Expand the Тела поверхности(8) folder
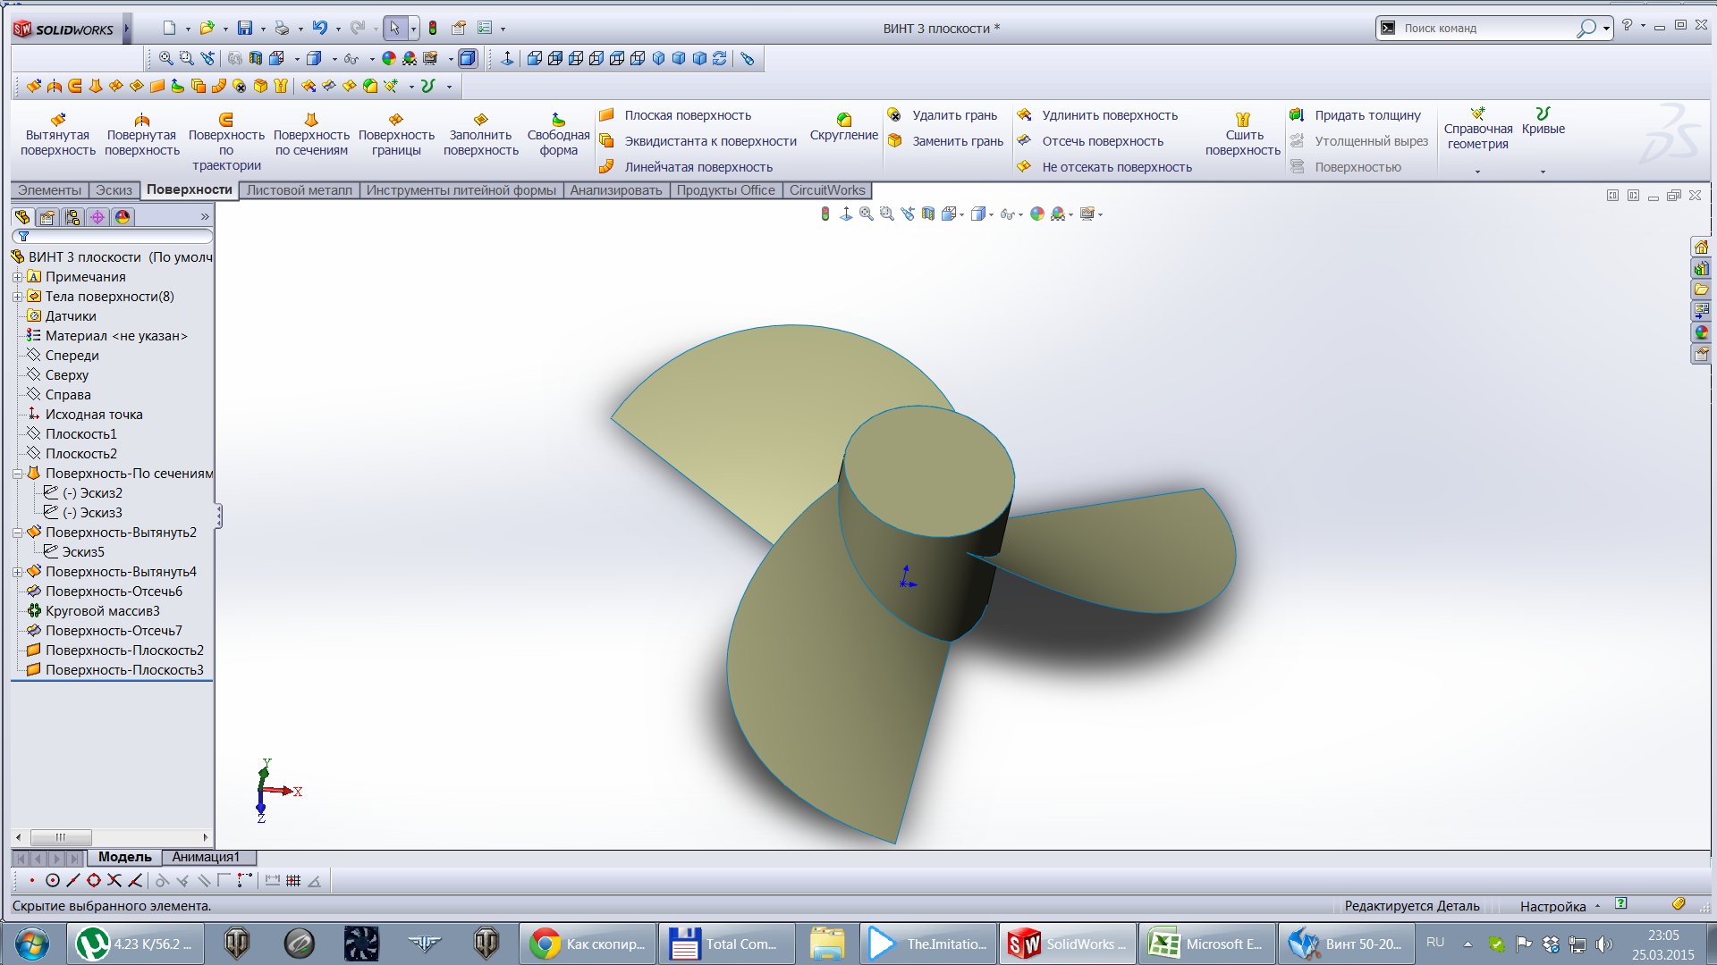This screenshot has height=965, width=1717. [17, 297]
